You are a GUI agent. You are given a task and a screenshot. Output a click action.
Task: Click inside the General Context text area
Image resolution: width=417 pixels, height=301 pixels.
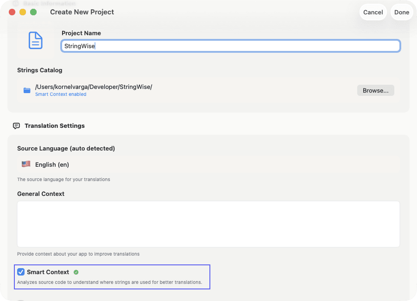click(208, 223)
